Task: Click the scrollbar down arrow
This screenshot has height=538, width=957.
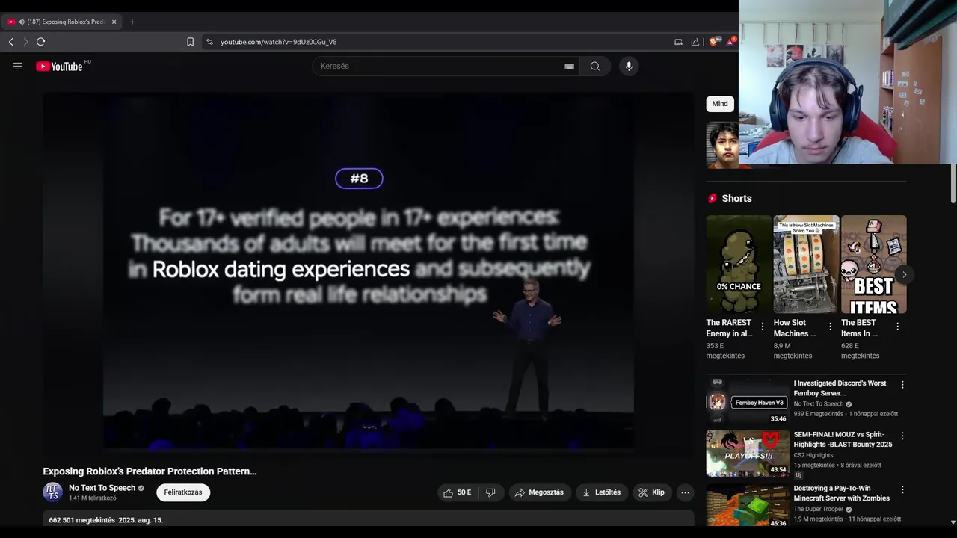Action: click(x=953, y=522)
